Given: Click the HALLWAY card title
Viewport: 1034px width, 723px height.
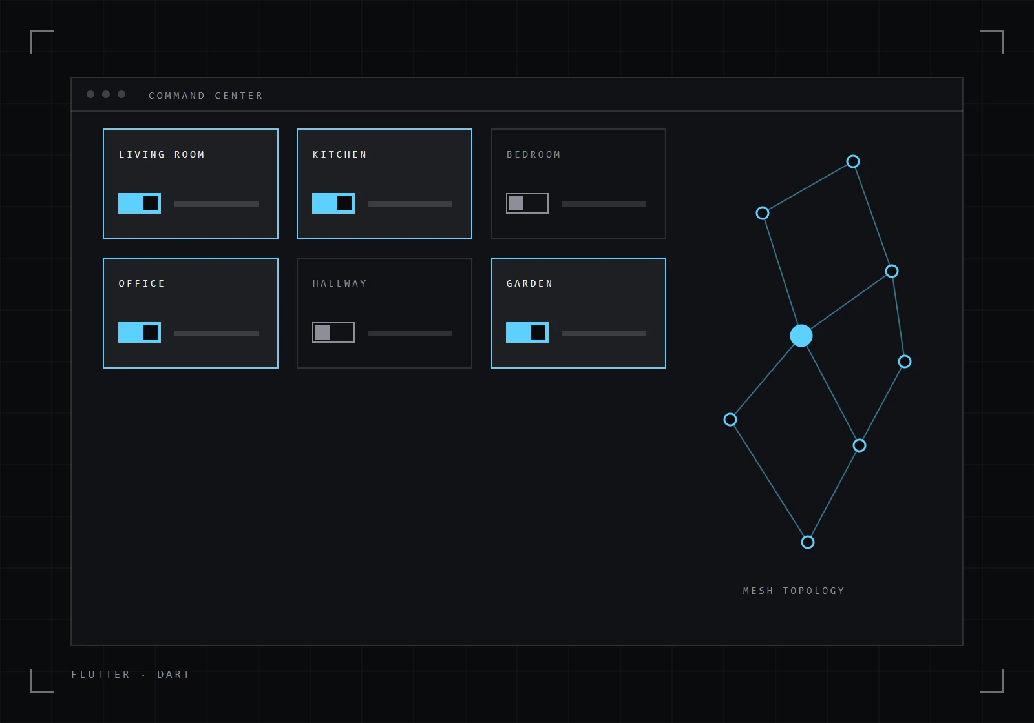Looking at the screenshot, I should click(x=340, y=283).
